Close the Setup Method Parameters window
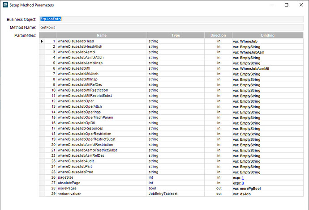 301,5
